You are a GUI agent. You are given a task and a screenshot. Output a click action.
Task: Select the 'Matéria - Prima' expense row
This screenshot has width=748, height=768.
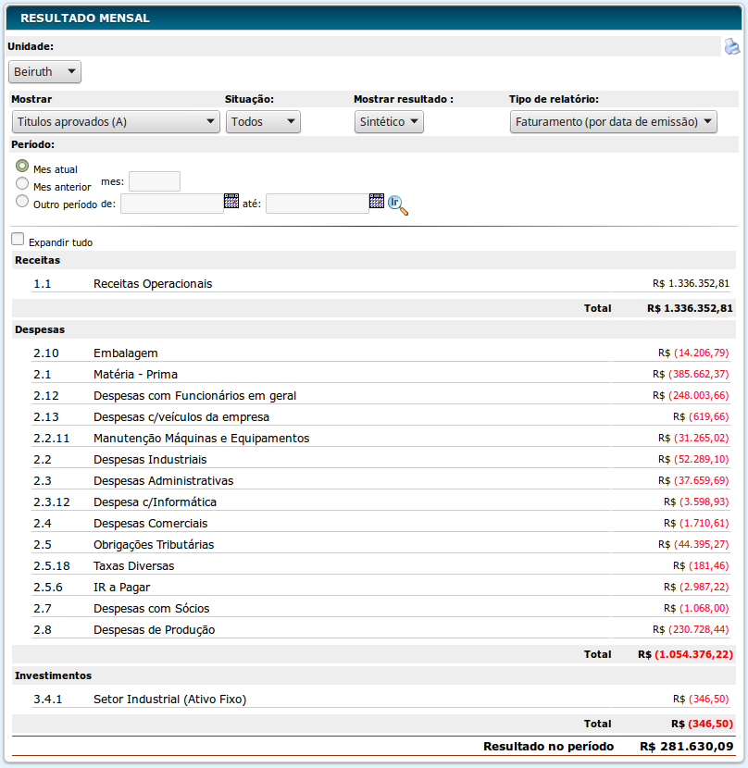135,375
